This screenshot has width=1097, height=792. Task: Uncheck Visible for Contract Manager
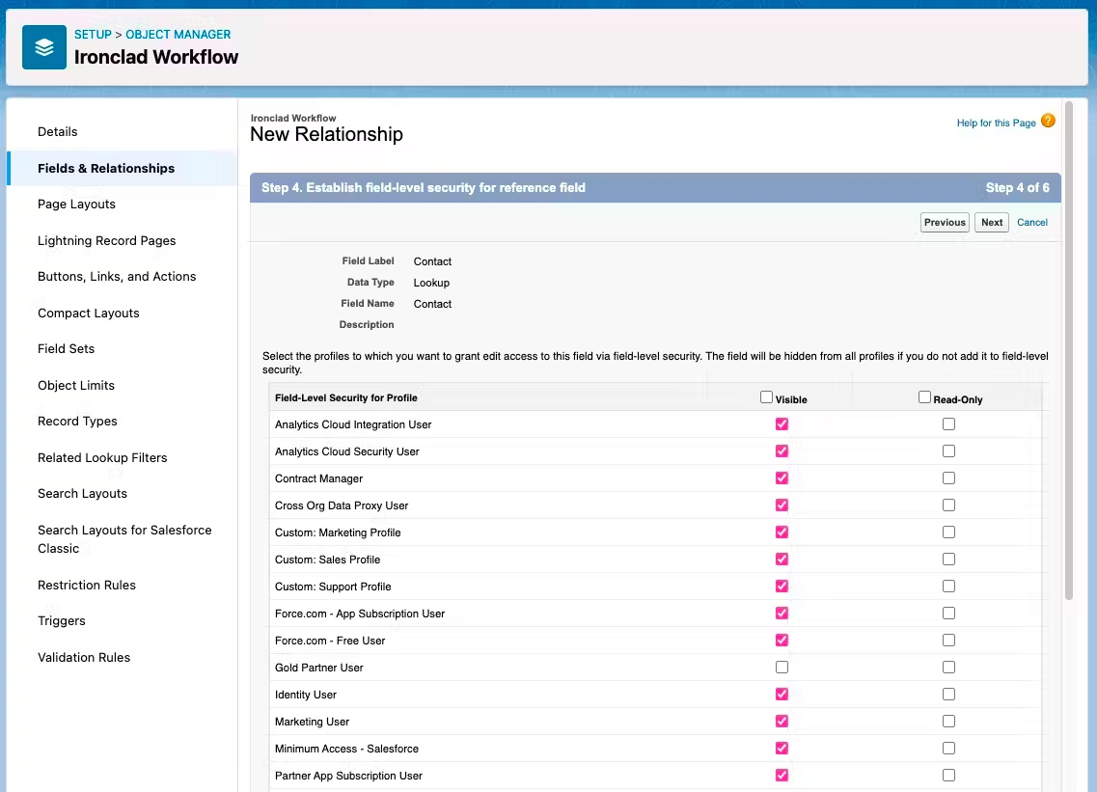tap(782, 478)
